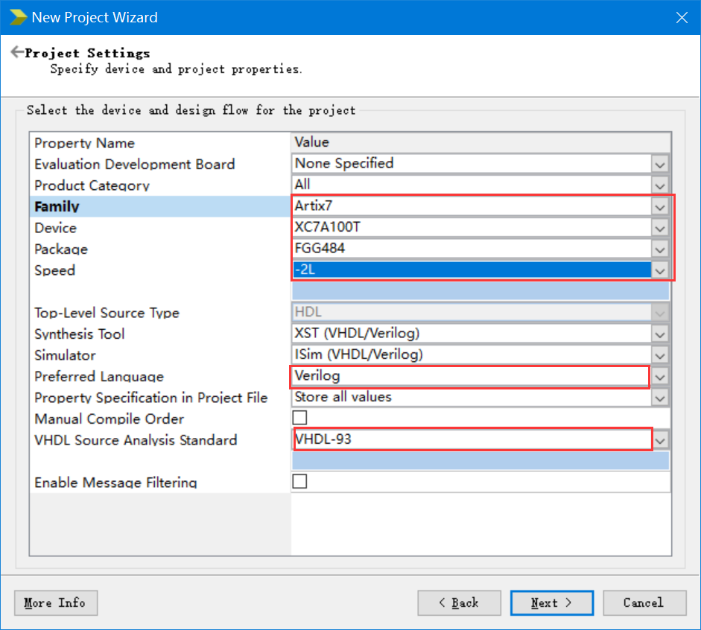
Task: Expand the Device dropdown showing XC7A100T
Action: [x=660, y=228]
